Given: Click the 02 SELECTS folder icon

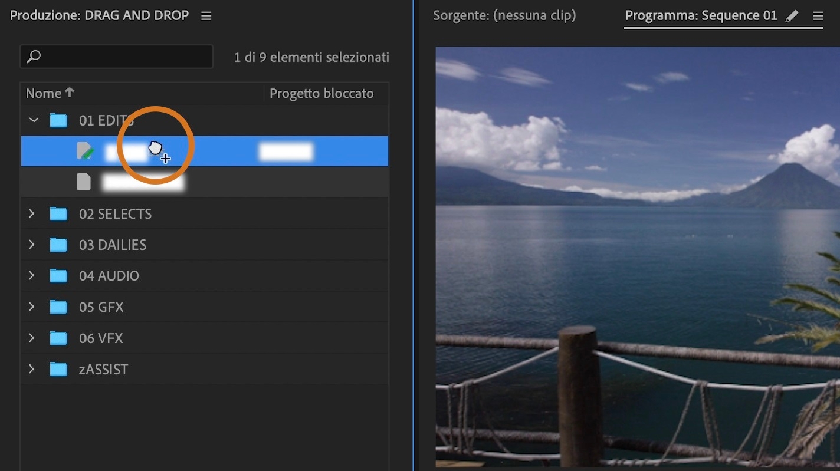Looking at the screenshot, I should [x=58, y=213].
